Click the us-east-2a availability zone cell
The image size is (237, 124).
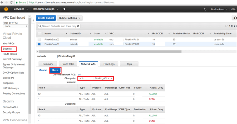[x=219, y=44]
